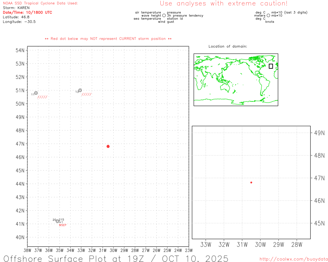328x262 pixels.
Task: Click the 40N latitude axis label
Action: click(x=20, y=237)
